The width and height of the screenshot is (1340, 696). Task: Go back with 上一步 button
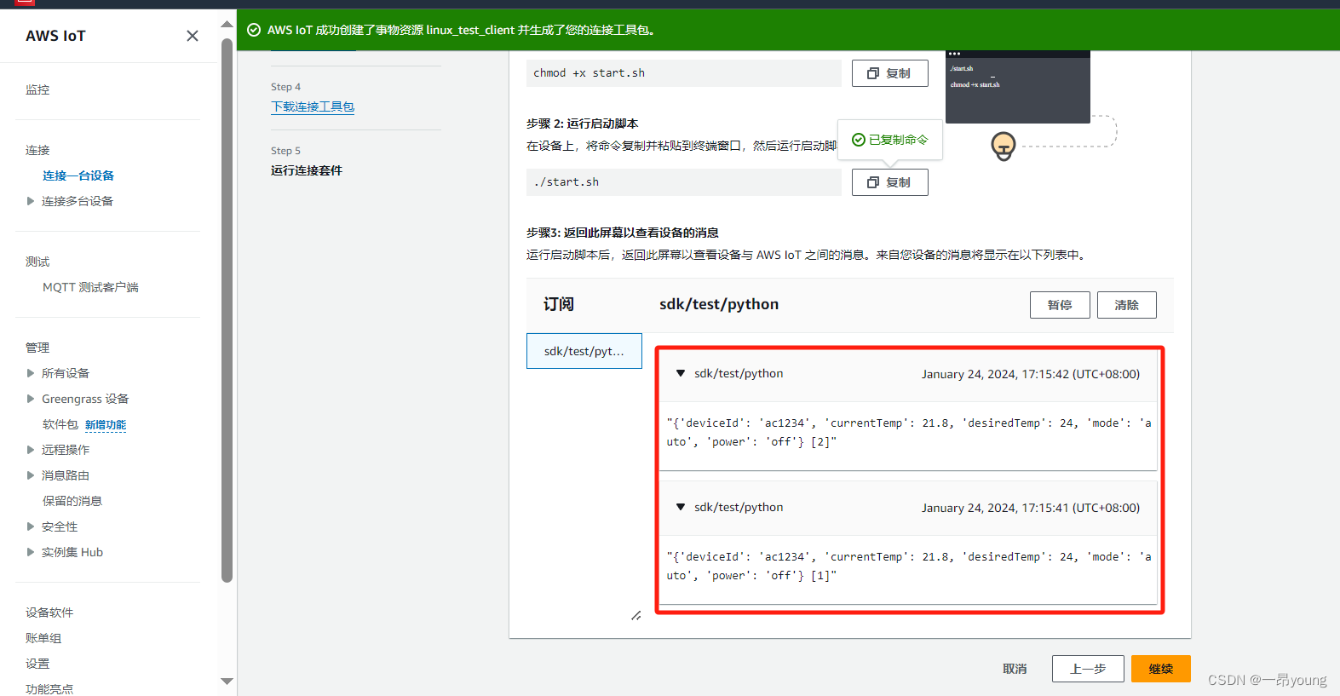click(x=1088, y=669)
